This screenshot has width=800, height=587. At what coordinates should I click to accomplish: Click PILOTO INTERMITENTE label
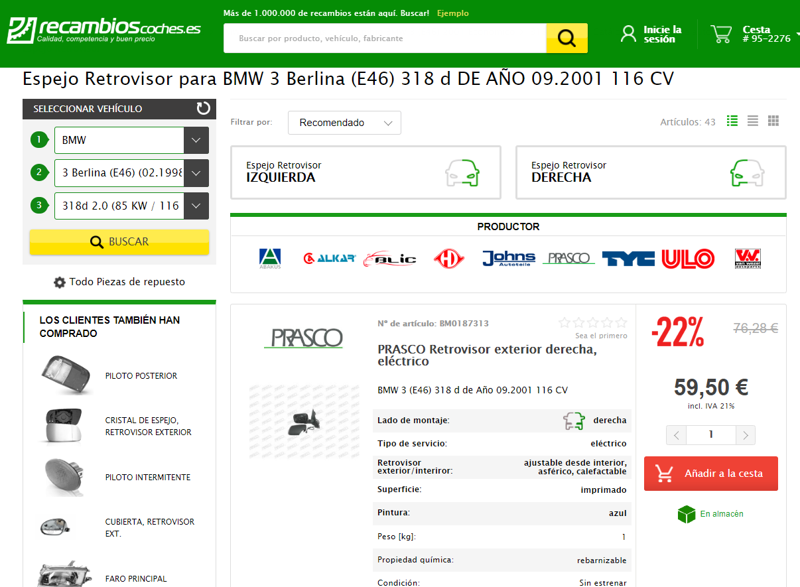point(147,478)
